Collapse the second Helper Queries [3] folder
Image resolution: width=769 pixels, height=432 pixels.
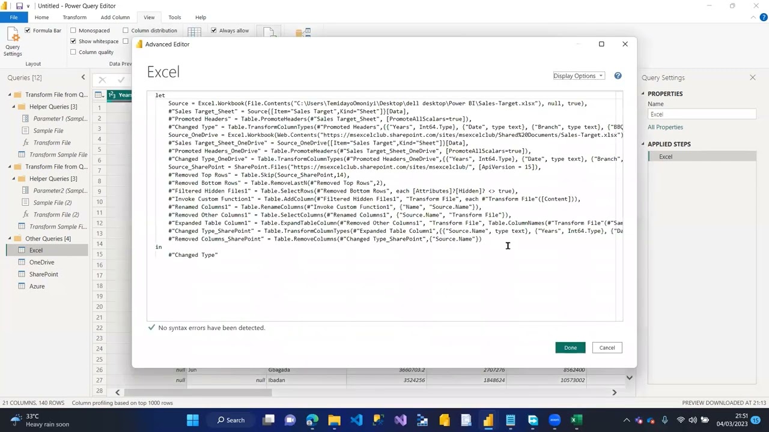pyautogui.click(x=14, y=179)
